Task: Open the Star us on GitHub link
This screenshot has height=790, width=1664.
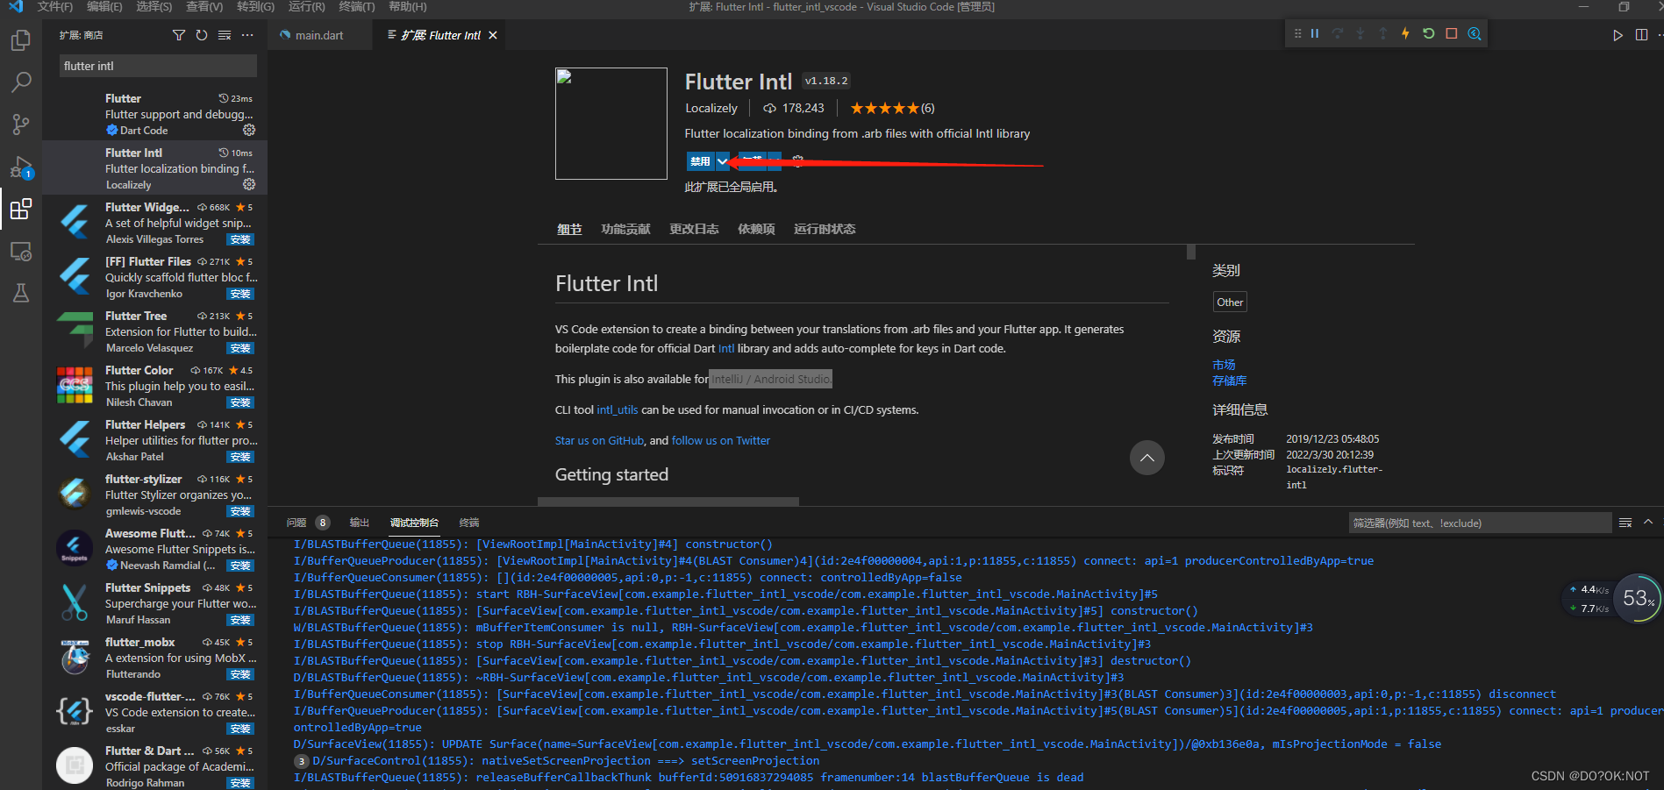Action: [x=599, y=441]
